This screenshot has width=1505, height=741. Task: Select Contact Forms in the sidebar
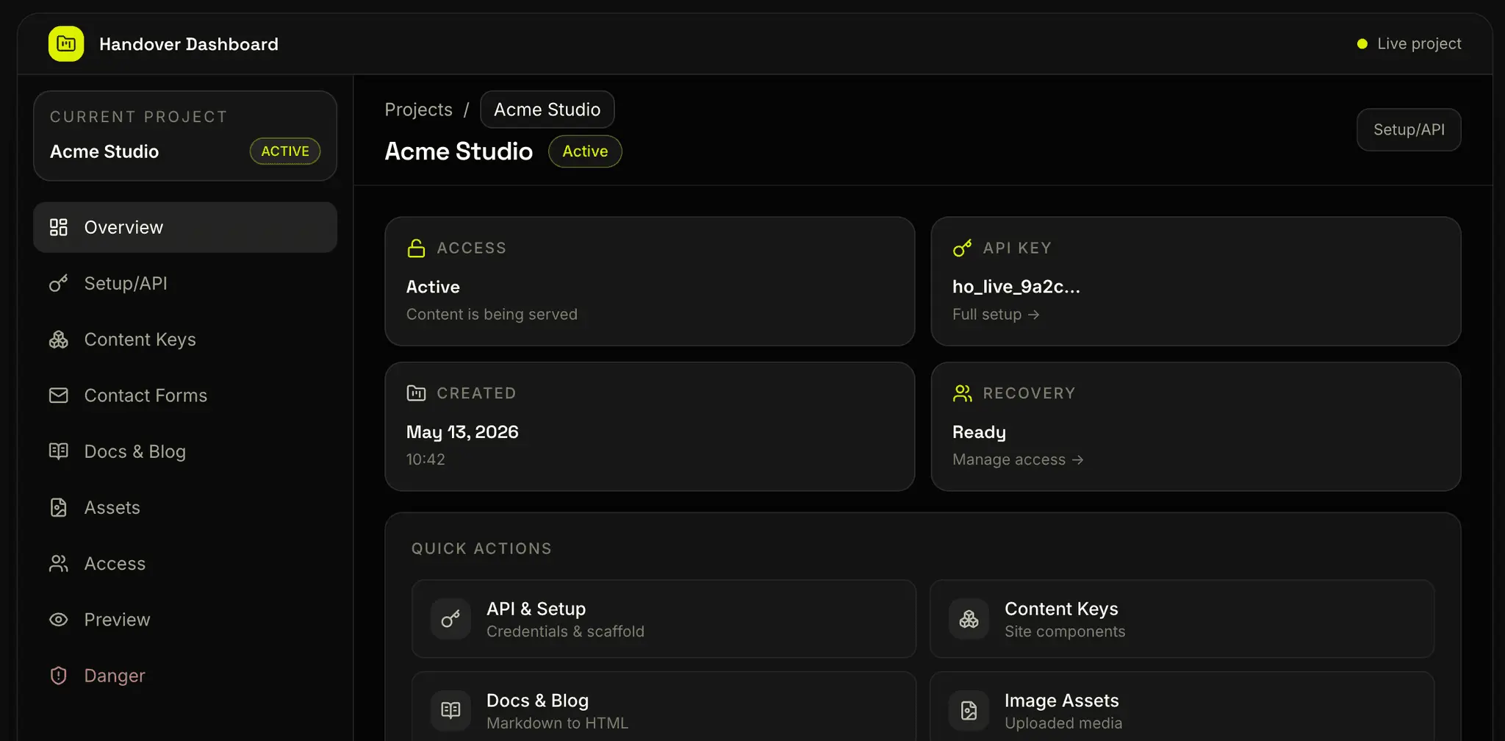pos(185,395)
